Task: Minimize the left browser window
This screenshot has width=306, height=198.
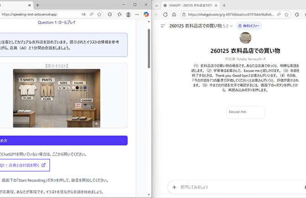Action: click(124, 5)
